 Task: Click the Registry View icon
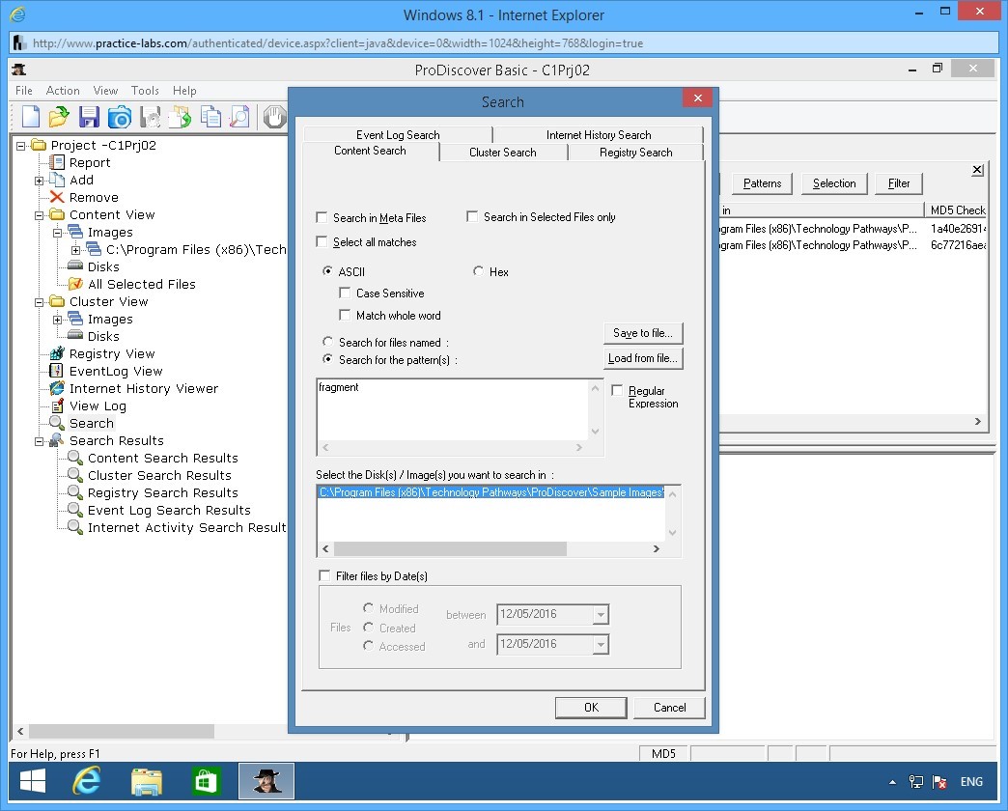(57, 353)
